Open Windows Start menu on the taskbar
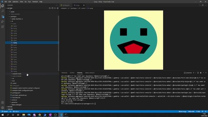208x117 pixels. [x=3, y=115]
